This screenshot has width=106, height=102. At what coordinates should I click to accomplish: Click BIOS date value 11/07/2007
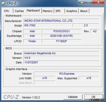tap(61, 62)
